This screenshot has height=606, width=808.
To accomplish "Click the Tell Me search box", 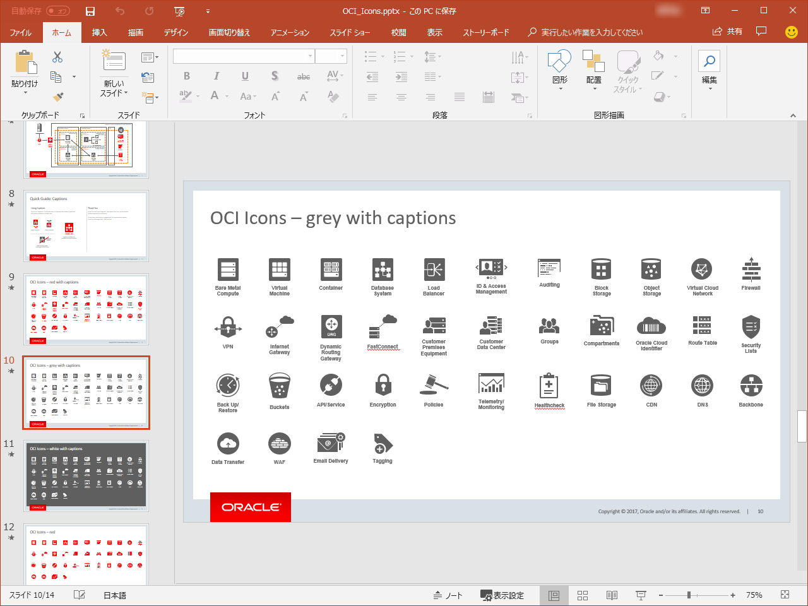I will pyautogui.click(x=586, y=32).
